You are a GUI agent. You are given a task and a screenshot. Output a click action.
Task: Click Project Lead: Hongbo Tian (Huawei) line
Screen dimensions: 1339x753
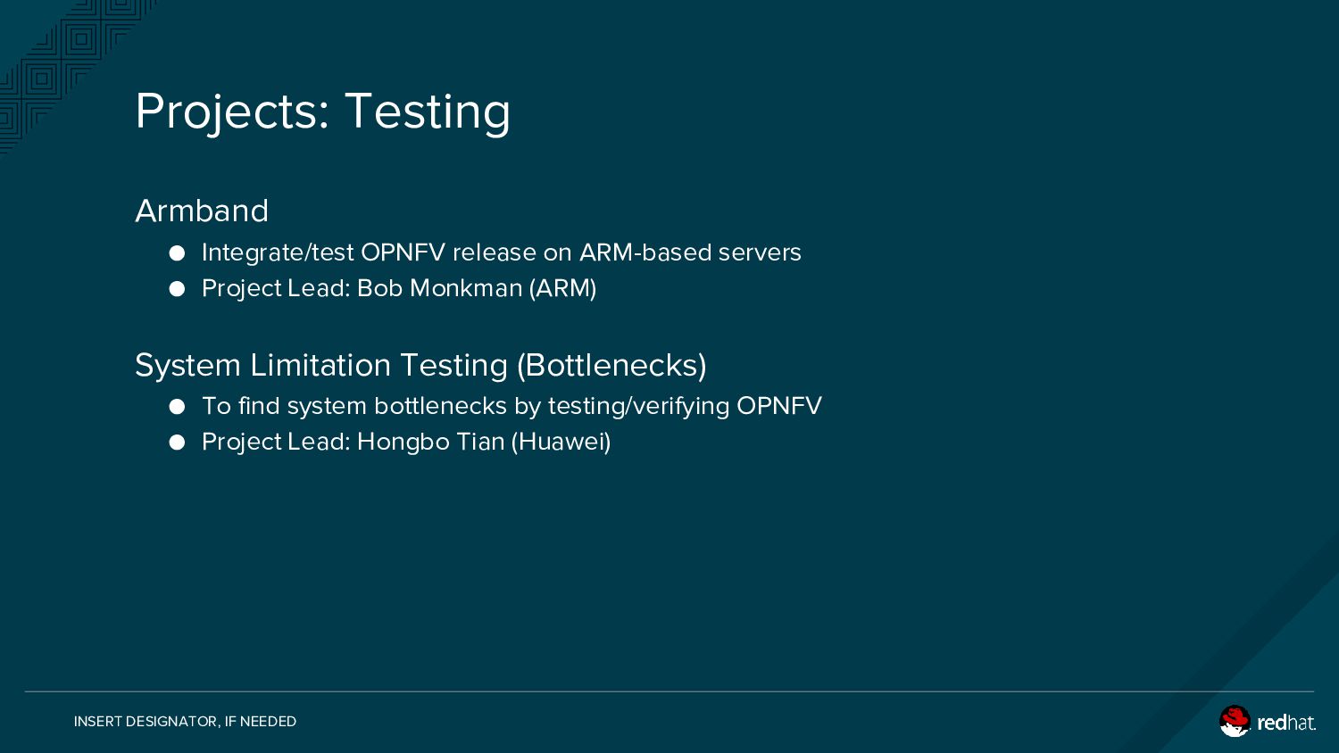coord(406,442)
